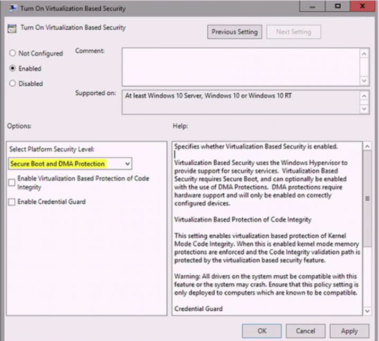The height and width of the screenshot is (341, 379).
Task: Click OK to confirm the settings
Action: pyautogui.click(x=262, y=331)
